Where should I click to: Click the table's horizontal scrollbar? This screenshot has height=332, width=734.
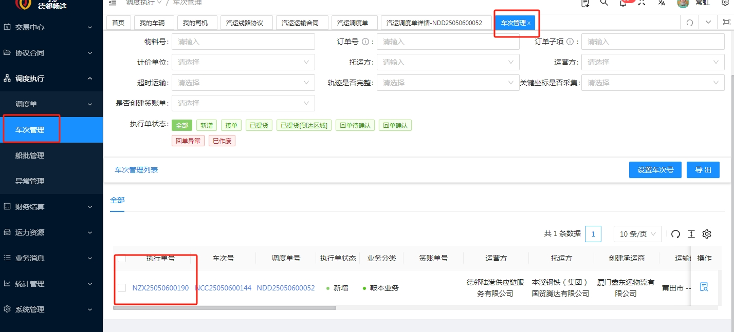coord(225,308)
